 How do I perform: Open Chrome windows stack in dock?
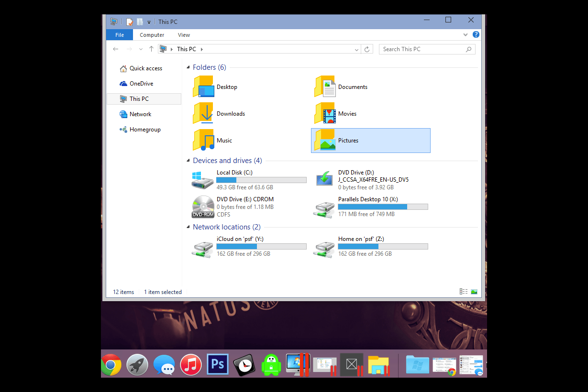coord(444,365)
